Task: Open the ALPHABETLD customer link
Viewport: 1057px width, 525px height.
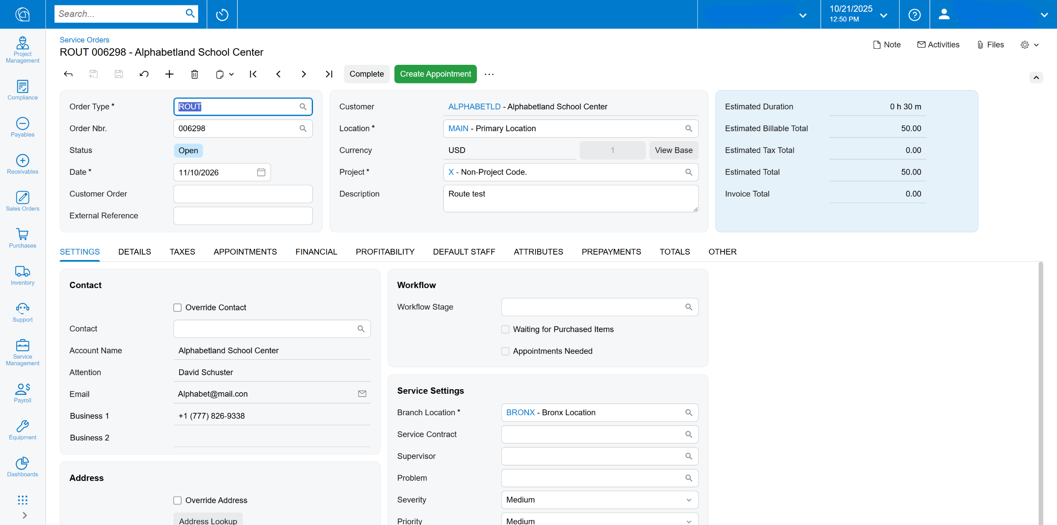Action: tap(474, 106)
